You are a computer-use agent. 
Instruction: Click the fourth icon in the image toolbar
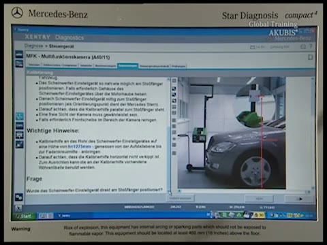174,101
